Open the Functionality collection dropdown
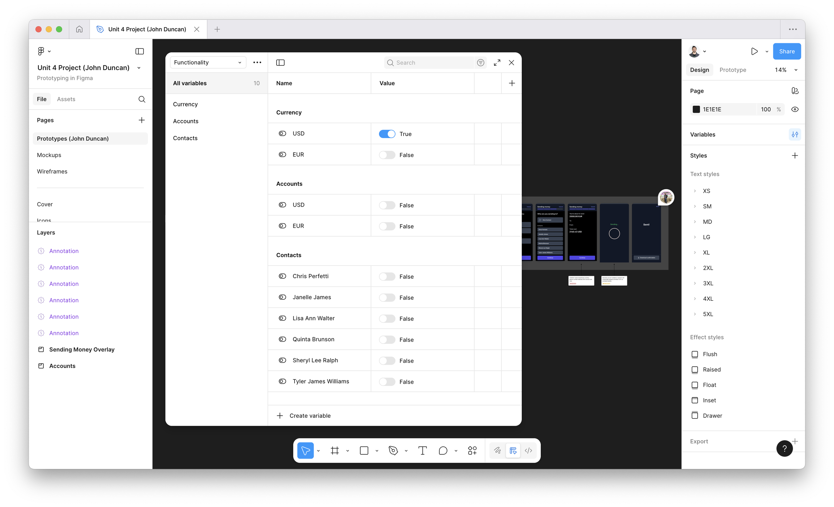834x507 pixels. (207, 63)
